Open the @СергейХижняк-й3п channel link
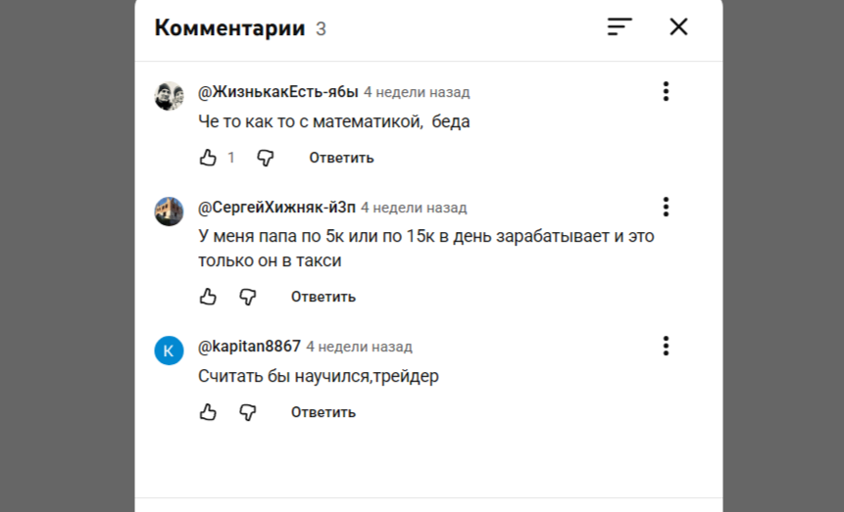Screen dimensions: 844x512 (276, 208)
